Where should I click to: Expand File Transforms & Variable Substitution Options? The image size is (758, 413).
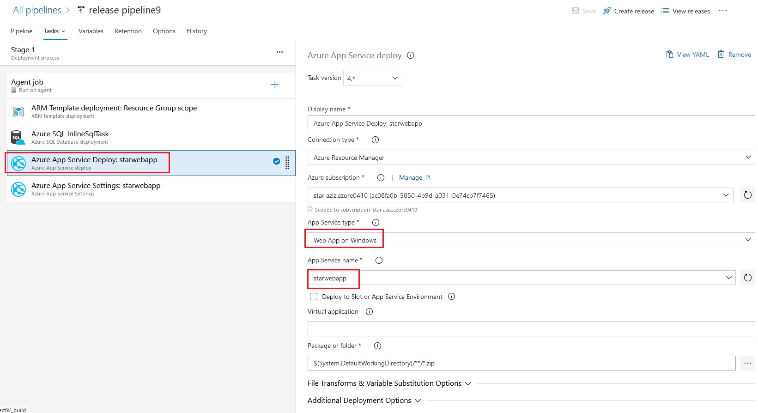pyautogui.click(x=389, y=383)
